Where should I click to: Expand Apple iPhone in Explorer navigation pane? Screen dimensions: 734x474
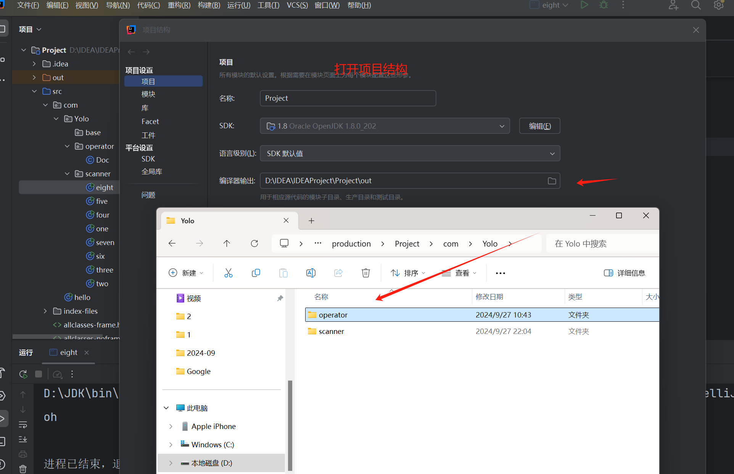tap(171, 426)
